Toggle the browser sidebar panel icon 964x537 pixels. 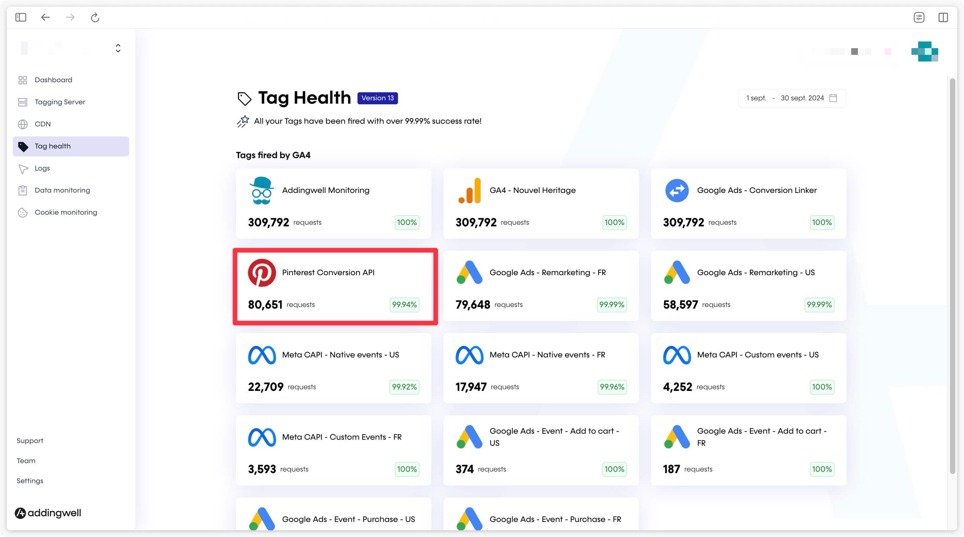click(20, 17)
